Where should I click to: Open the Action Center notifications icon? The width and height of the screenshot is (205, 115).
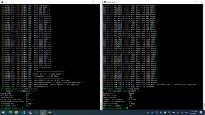point(201,112)
